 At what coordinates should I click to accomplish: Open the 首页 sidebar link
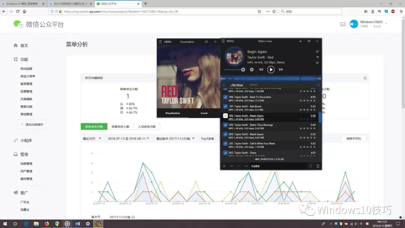(x=24, y=45)
